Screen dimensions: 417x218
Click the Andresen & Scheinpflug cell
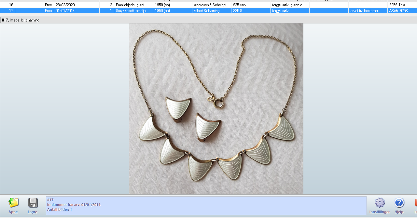(x=211, y=5)
